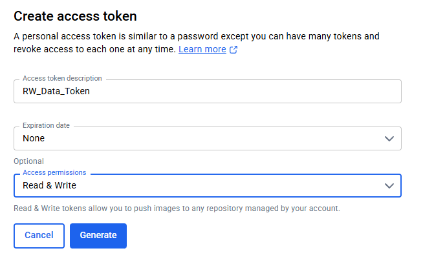Click the RW_Data_Token text in description field
Screen dimensions: 434x264
click(56, 91)
